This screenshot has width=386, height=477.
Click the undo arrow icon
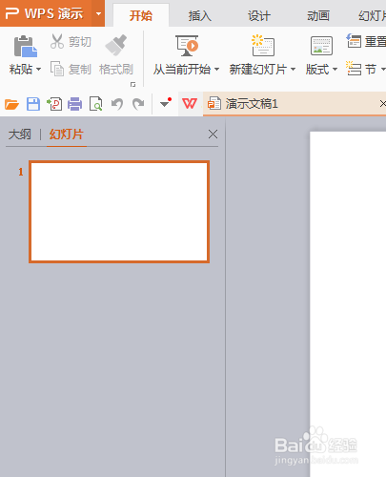[117, 104]
